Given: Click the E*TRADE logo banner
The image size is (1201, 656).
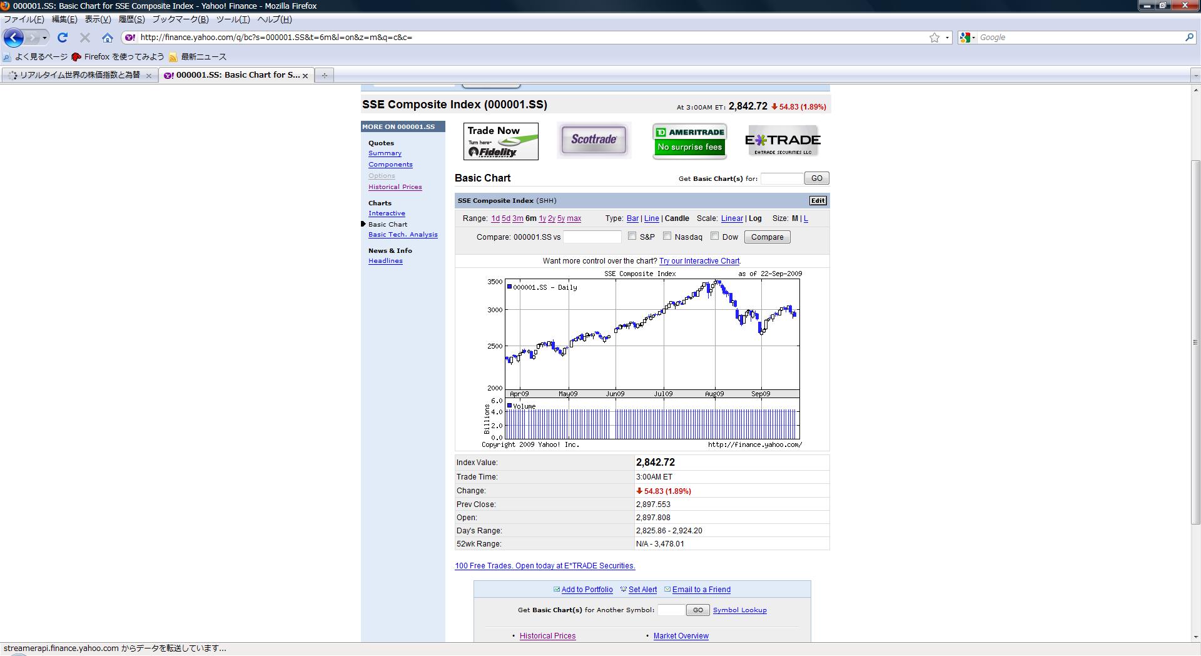Looking at the screenshot, I should [x=783, y=141].
